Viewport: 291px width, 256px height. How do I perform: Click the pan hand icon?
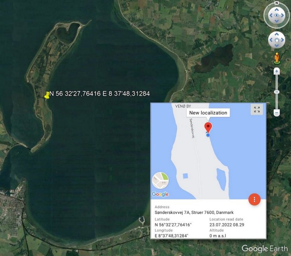pyautogui.click(x=277, y=40)
